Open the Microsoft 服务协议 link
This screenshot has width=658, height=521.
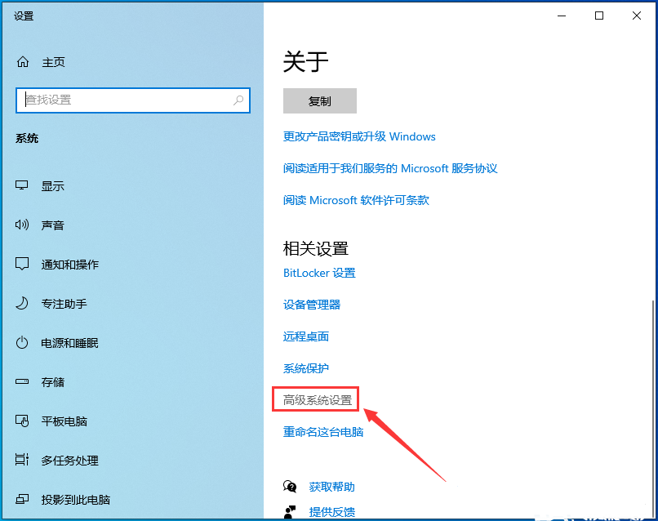coord(390,168)
